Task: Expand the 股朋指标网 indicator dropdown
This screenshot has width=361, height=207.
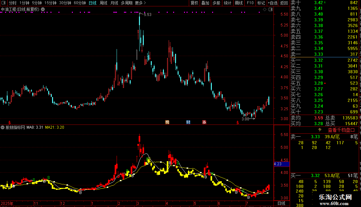Action: pos(3,127)
